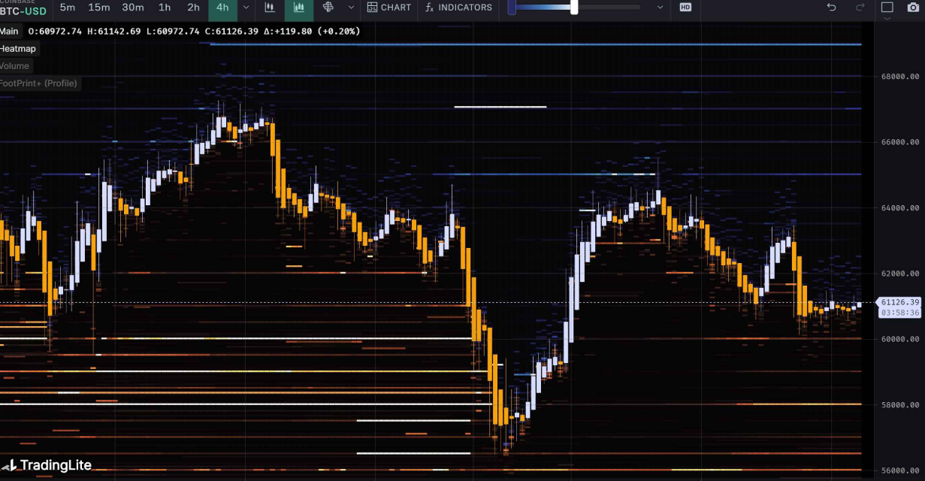The image size is (925, 481).
Task: Click the TradingLite logo
Action: pyautogui.click(x=47, y=465)
